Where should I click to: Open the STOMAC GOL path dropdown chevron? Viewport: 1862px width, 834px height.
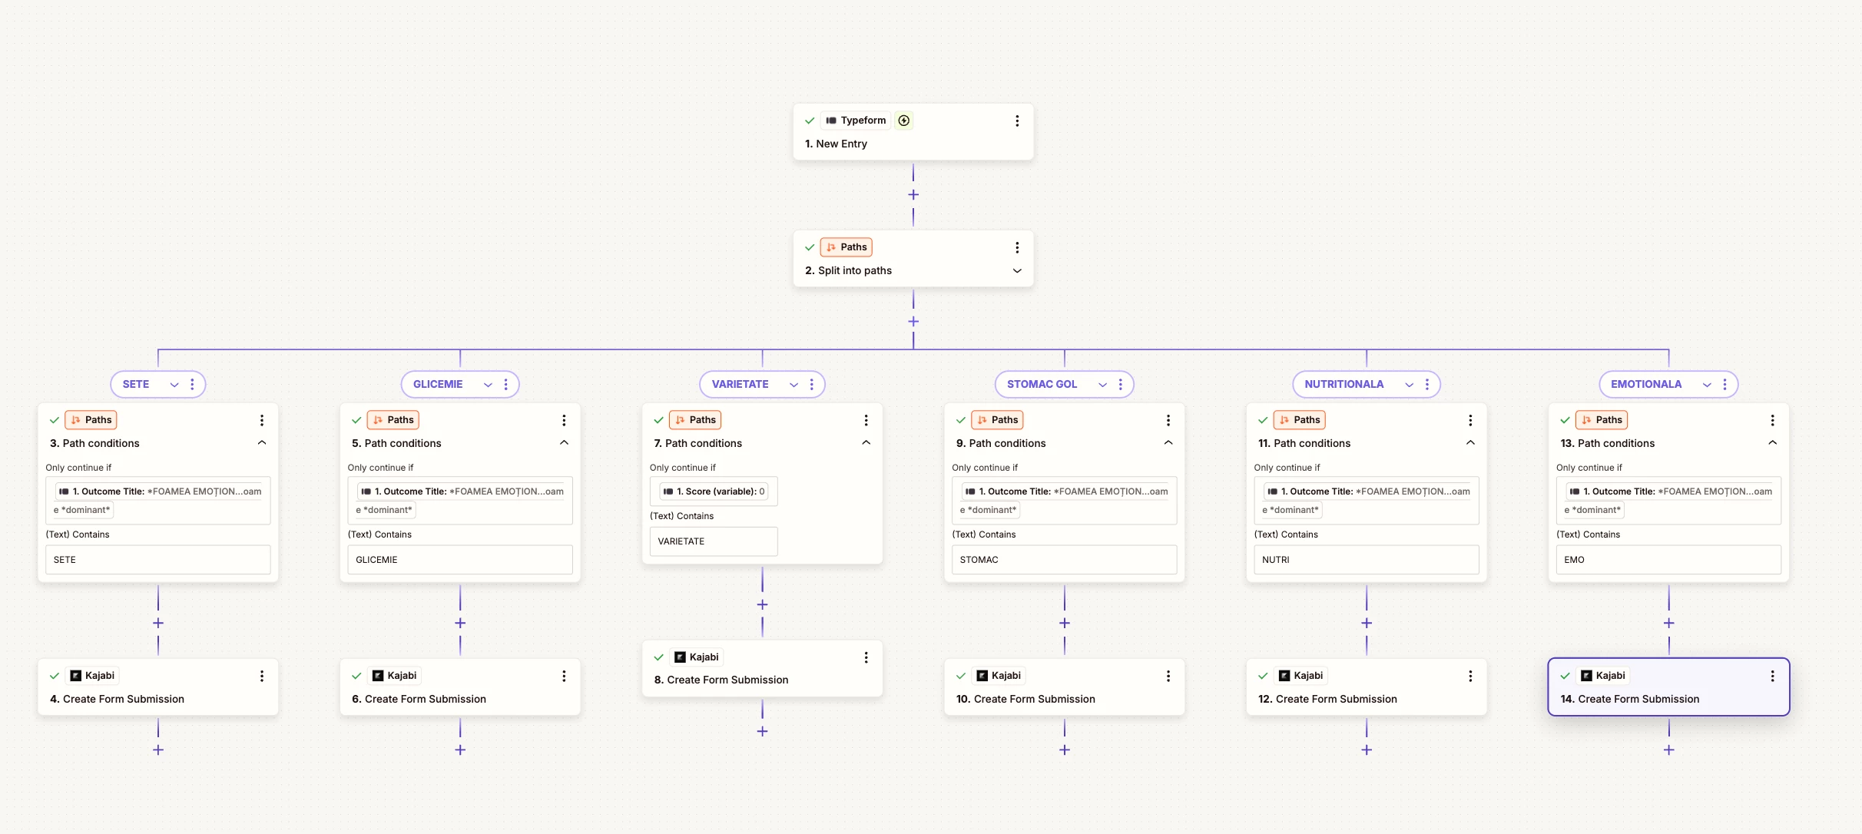1102,385
